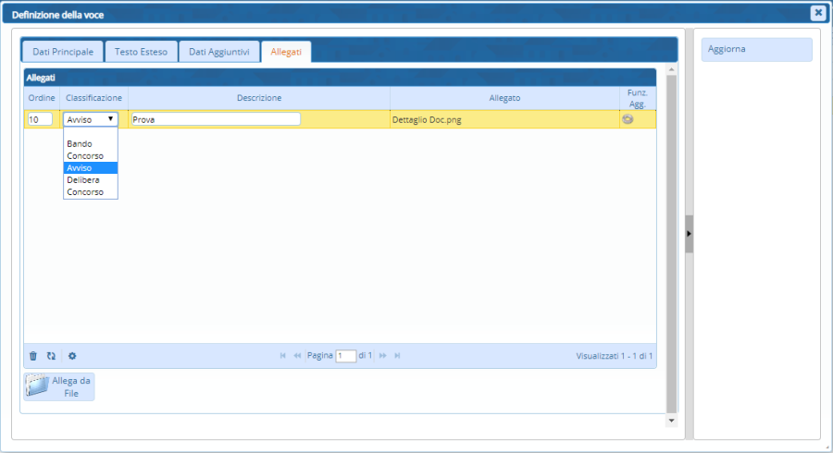Go to the first page of results
The width and height of the screenshot is (833, 453).
tap(283, 356)
